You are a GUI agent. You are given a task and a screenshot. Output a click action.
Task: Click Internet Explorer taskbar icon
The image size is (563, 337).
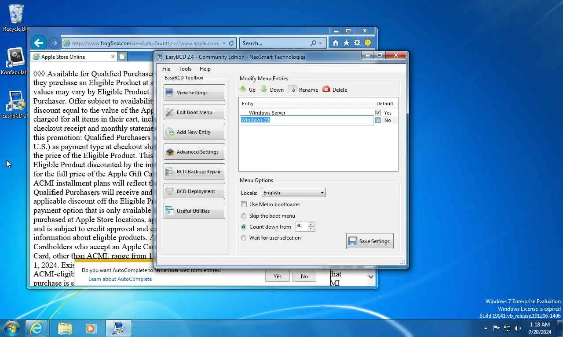click(x=37, y=328)
